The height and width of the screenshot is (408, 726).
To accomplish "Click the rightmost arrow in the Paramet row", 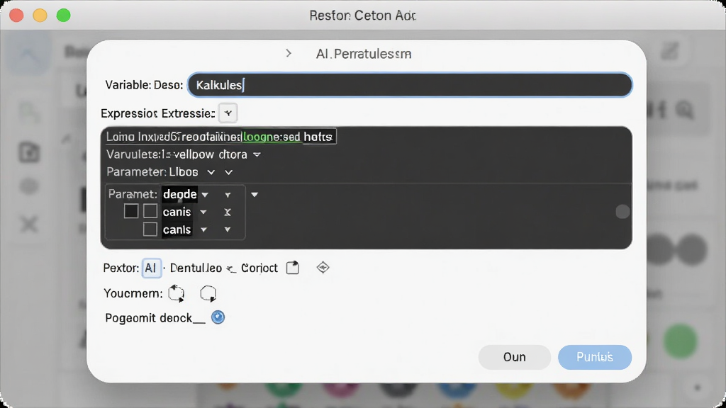I will (255, 195).
